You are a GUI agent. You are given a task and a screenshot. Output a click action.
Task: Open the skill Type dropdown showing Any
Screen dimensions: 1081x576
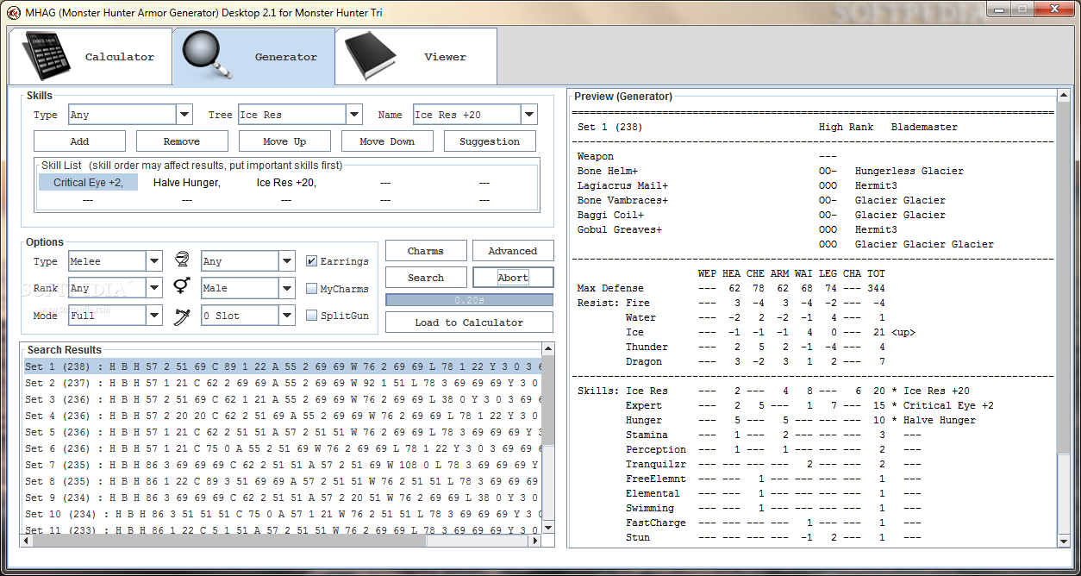pyautogui.click(x=130, y=115)
